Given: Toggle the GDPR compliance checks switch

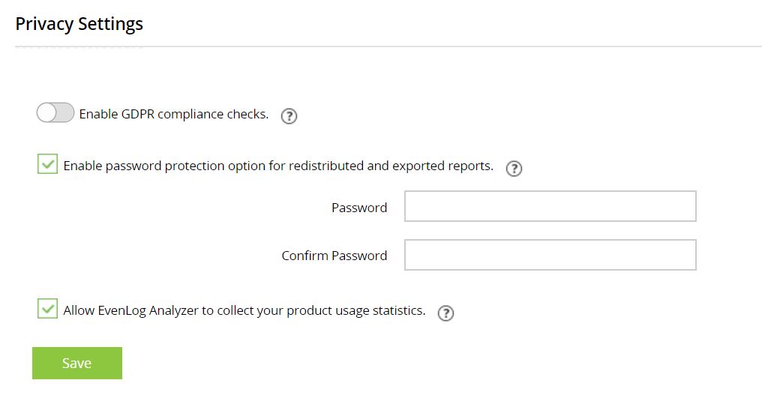Looking at the screenshot, I should [x=55, y=113].
